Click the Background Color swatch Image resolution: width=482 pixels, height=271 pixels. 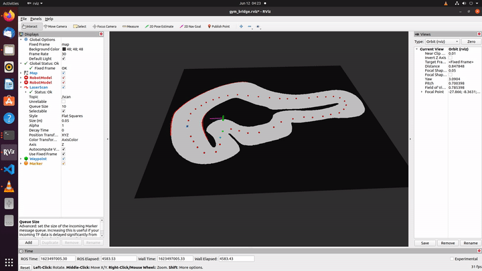click(x=64, y=49)
